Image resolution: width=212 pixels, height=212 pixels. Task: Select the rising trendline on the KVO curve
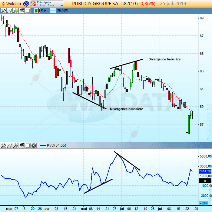[98, 186]
